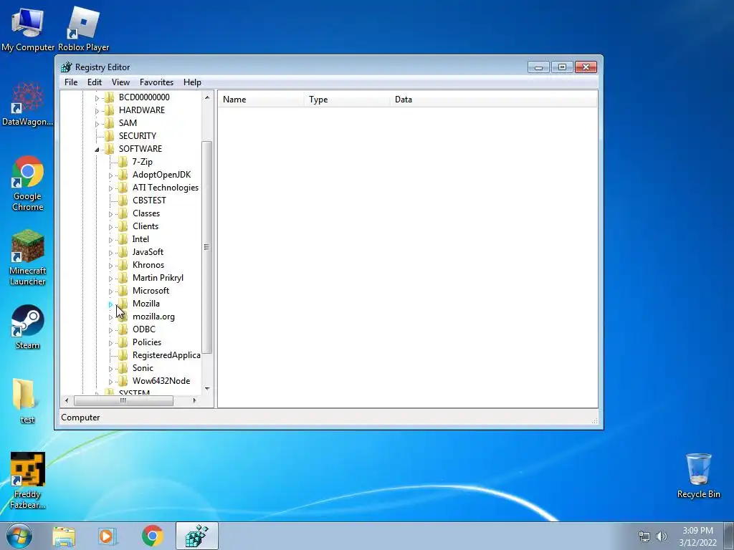Open My Computer desktop icon
The image size is (734, 550).
pyautogui.click(x=28, y=29)
